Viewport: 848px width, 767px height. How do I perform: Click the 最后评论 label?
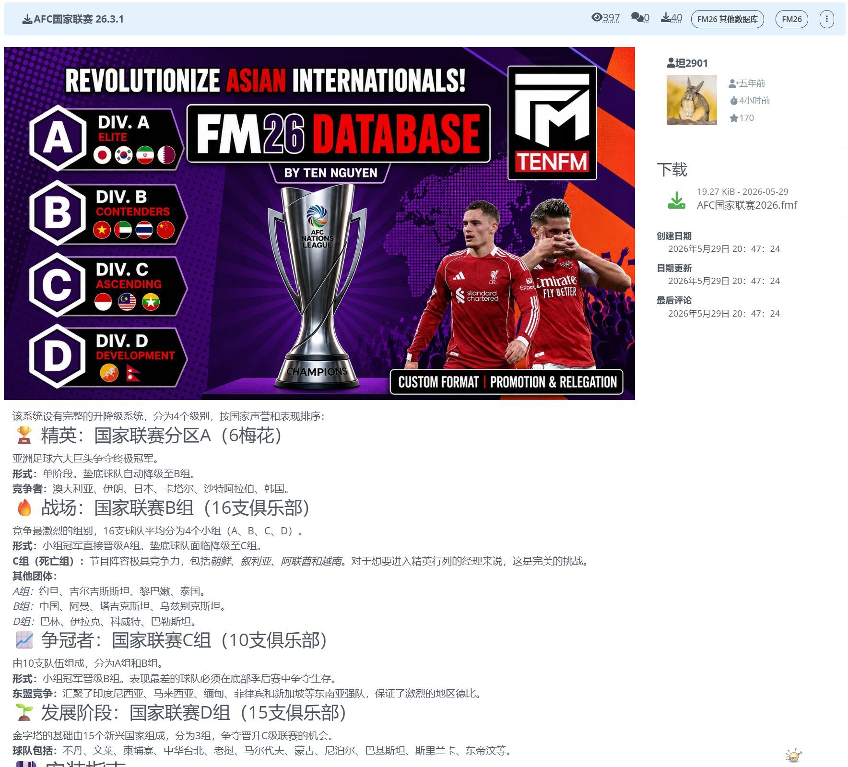(x=674, y=300)
